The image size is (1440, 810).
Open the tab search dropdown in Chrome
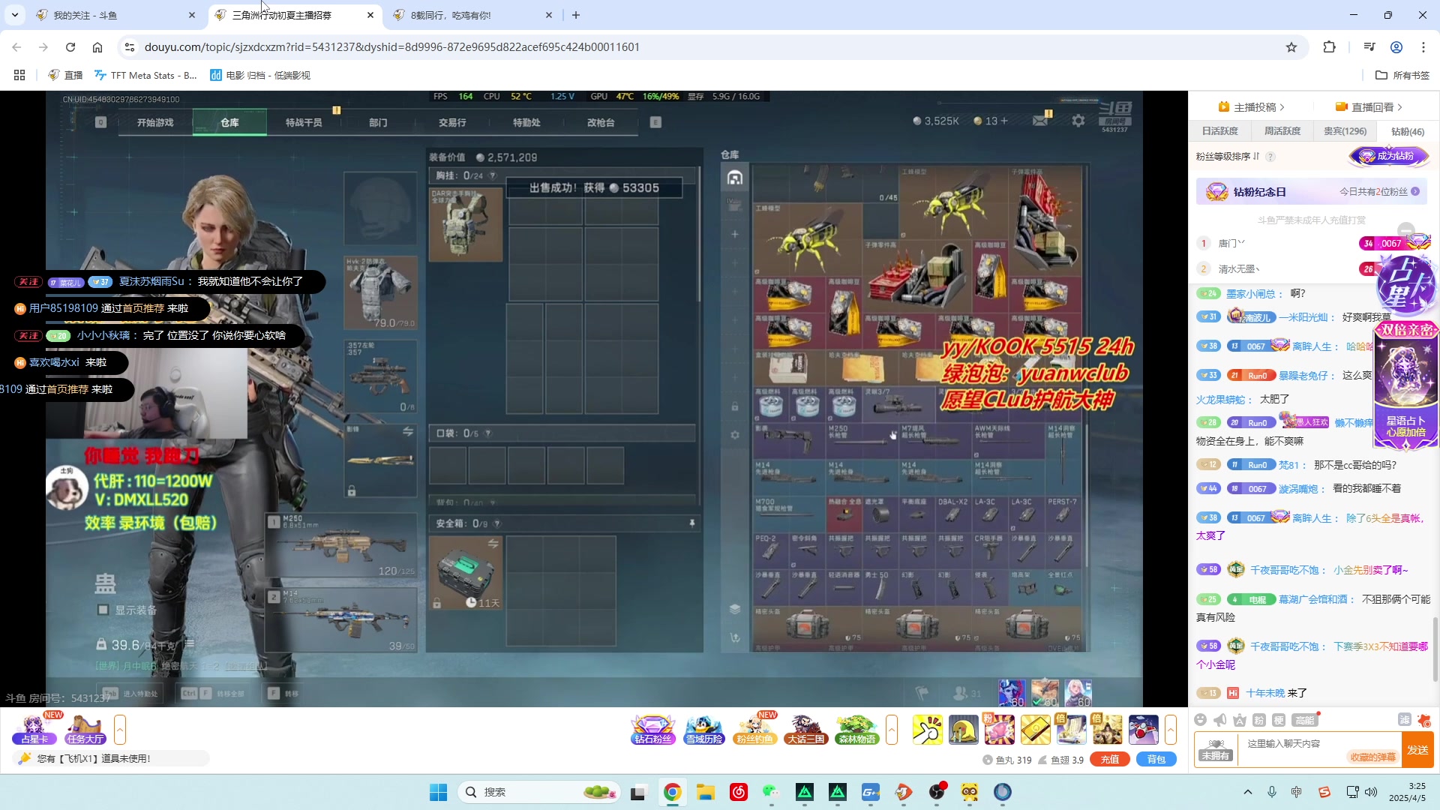[x=15, y=15]
